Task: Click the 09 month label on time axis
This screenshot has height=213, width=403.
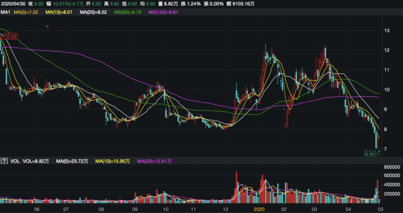Action: 135,209
